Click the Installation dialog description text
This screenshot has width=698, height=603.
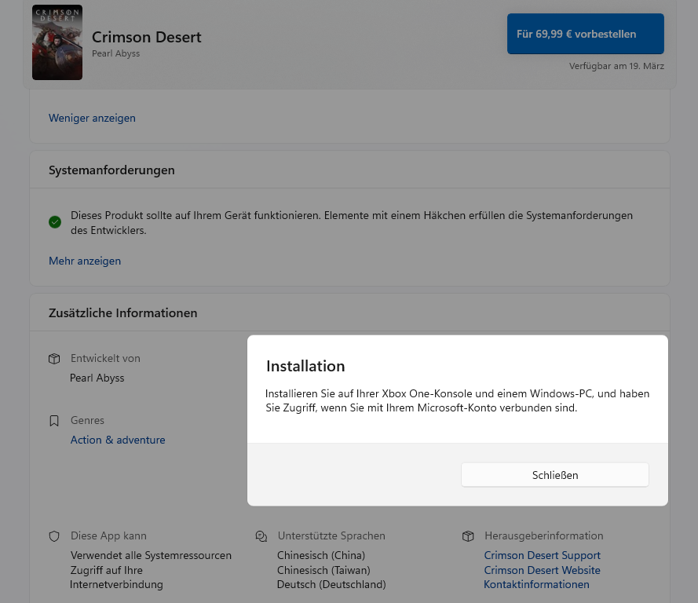tap(457, 400)
